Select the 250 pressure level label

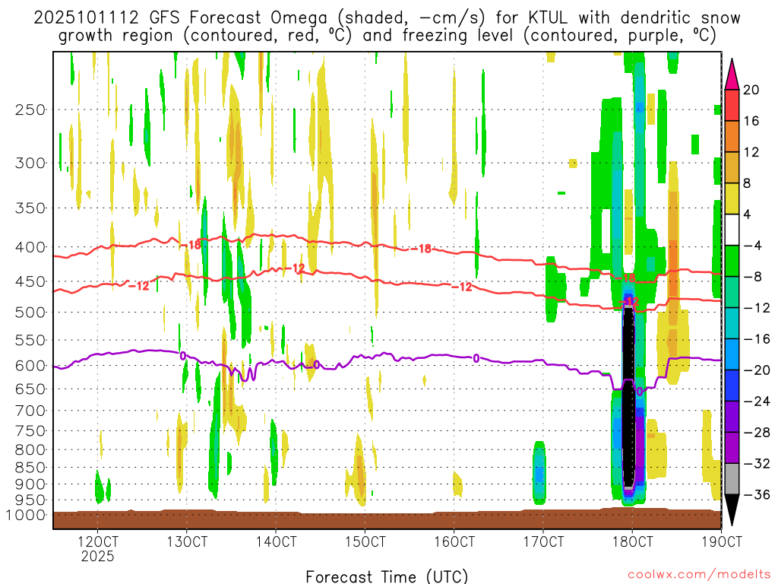[x=30, y=109]
